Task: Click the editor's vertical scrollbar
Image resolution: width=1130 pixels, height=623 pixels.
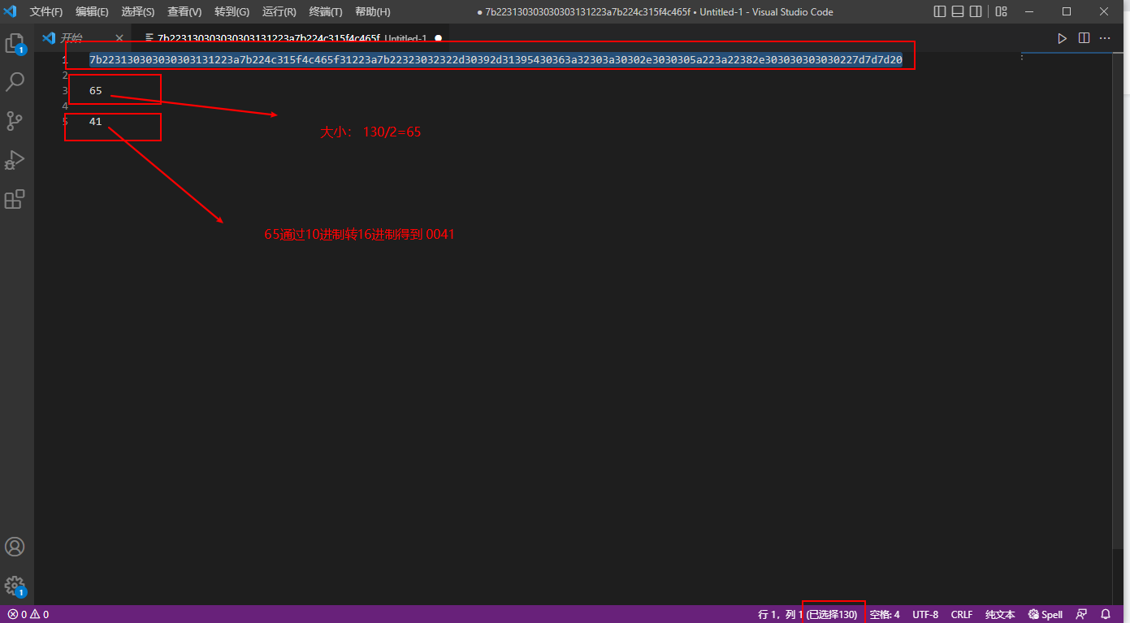Action: pos(1121,325)
